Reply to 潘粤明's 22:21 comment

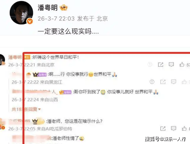click(x=171, y=65)
